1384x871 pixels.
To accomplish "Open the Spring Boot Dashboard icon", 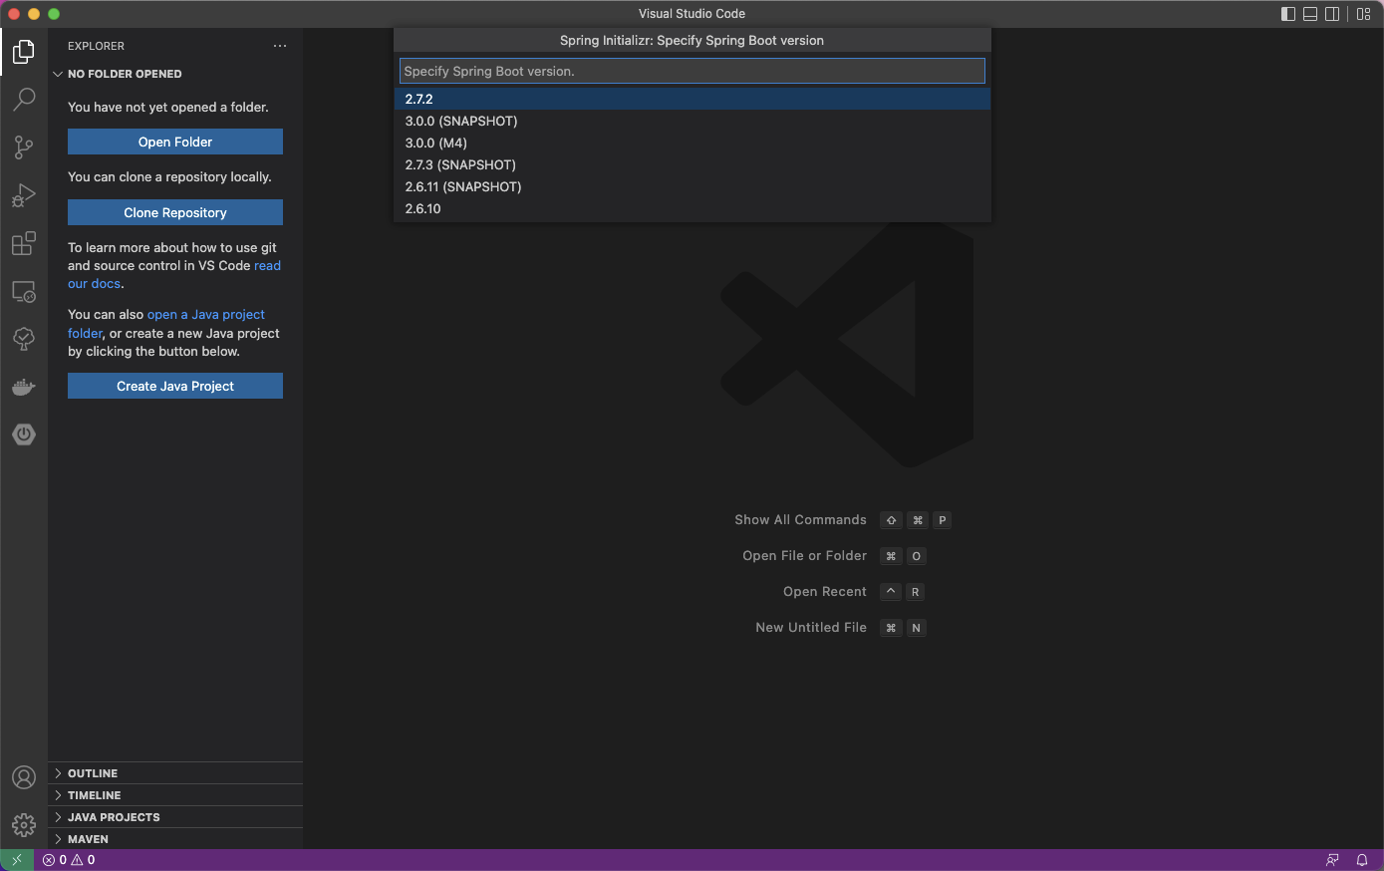I will point(24,435).
